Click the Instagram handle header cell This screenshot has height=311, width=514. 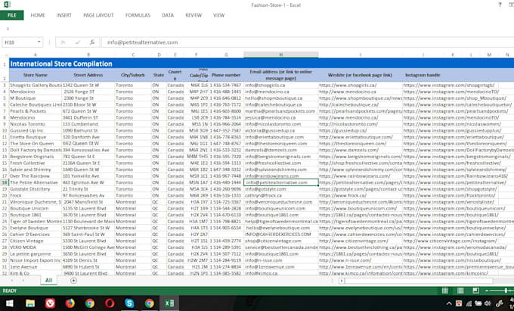coord(423,75)
